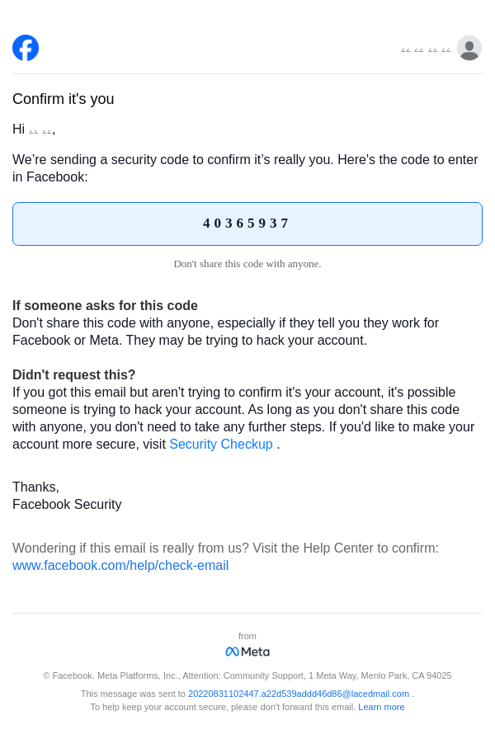The width and height of the screenshot is (495, 753).
Task: Click the "We're sending a security code" paragraph
Action: click(245, 168)
